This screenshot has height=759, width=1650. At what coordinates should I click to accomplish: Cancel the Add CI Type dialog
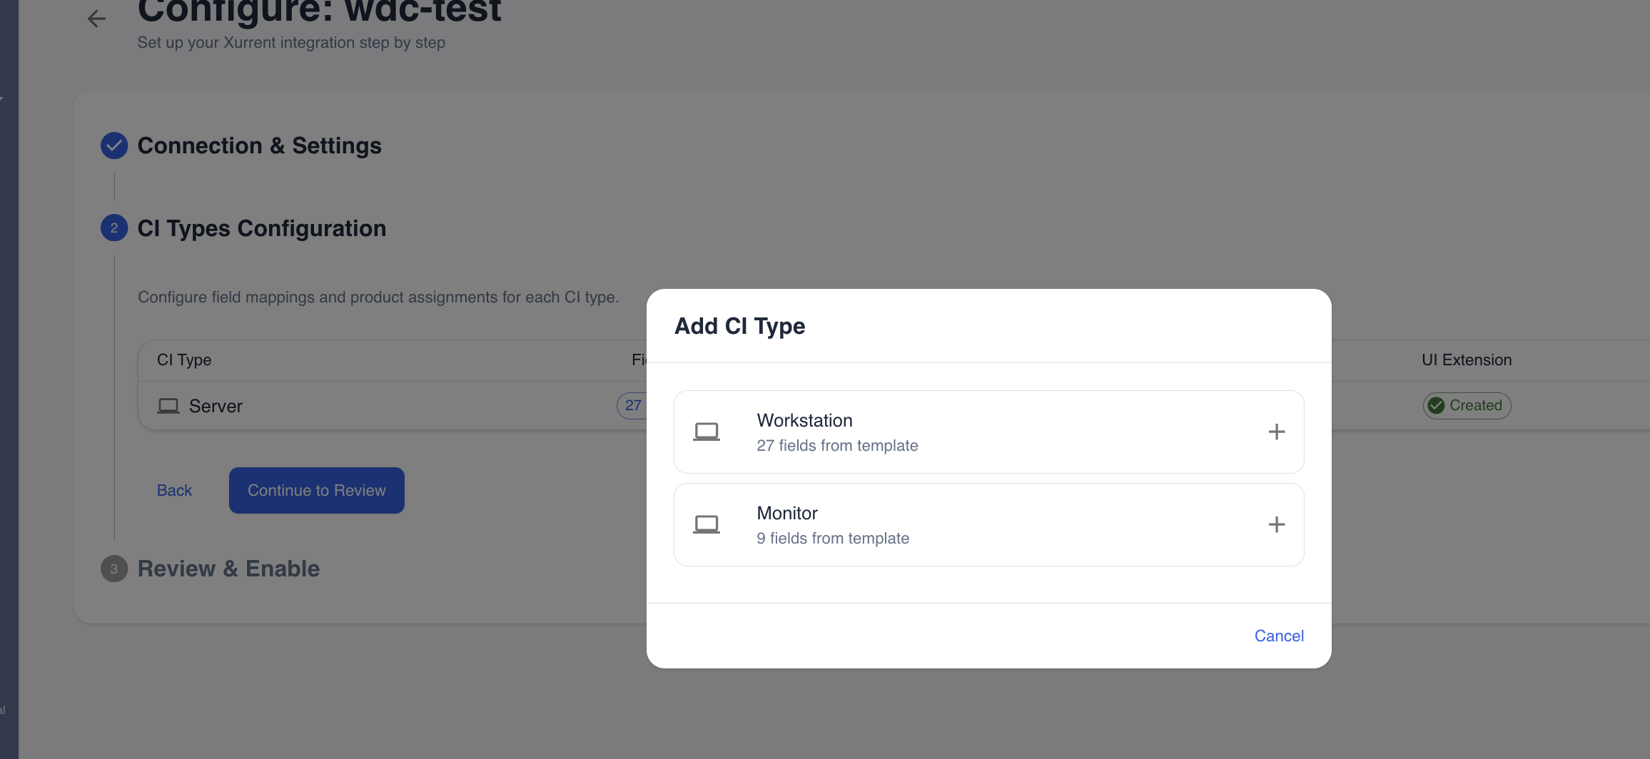1279,636
